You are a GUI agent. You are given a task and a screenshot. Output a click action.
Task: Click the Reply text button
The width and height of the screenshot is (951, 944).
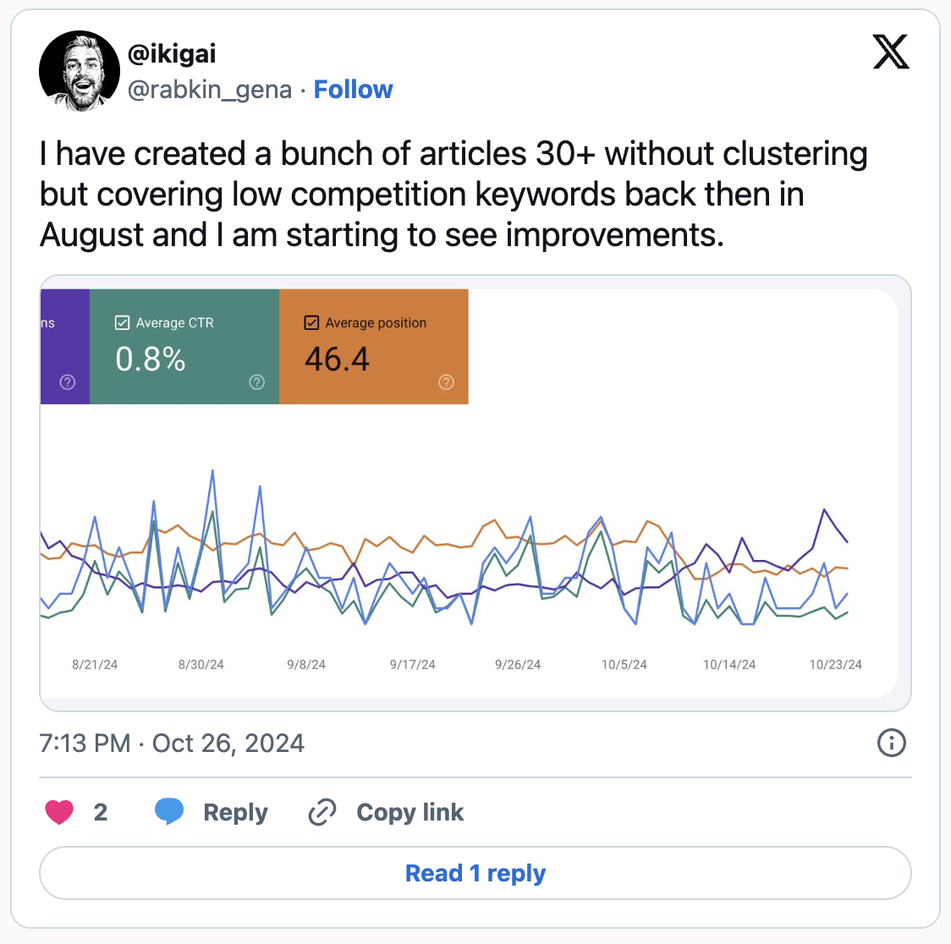tap(235, 812)
